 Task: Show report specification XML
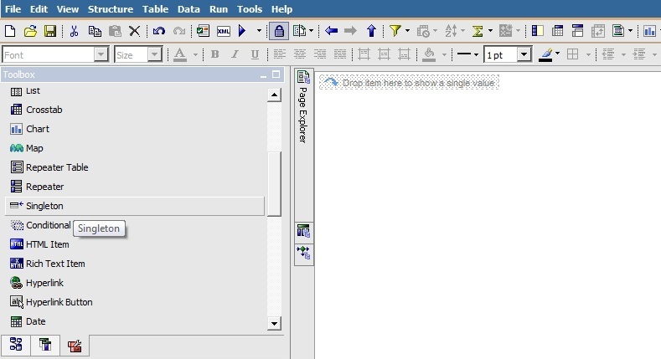(x=224, y=31)
